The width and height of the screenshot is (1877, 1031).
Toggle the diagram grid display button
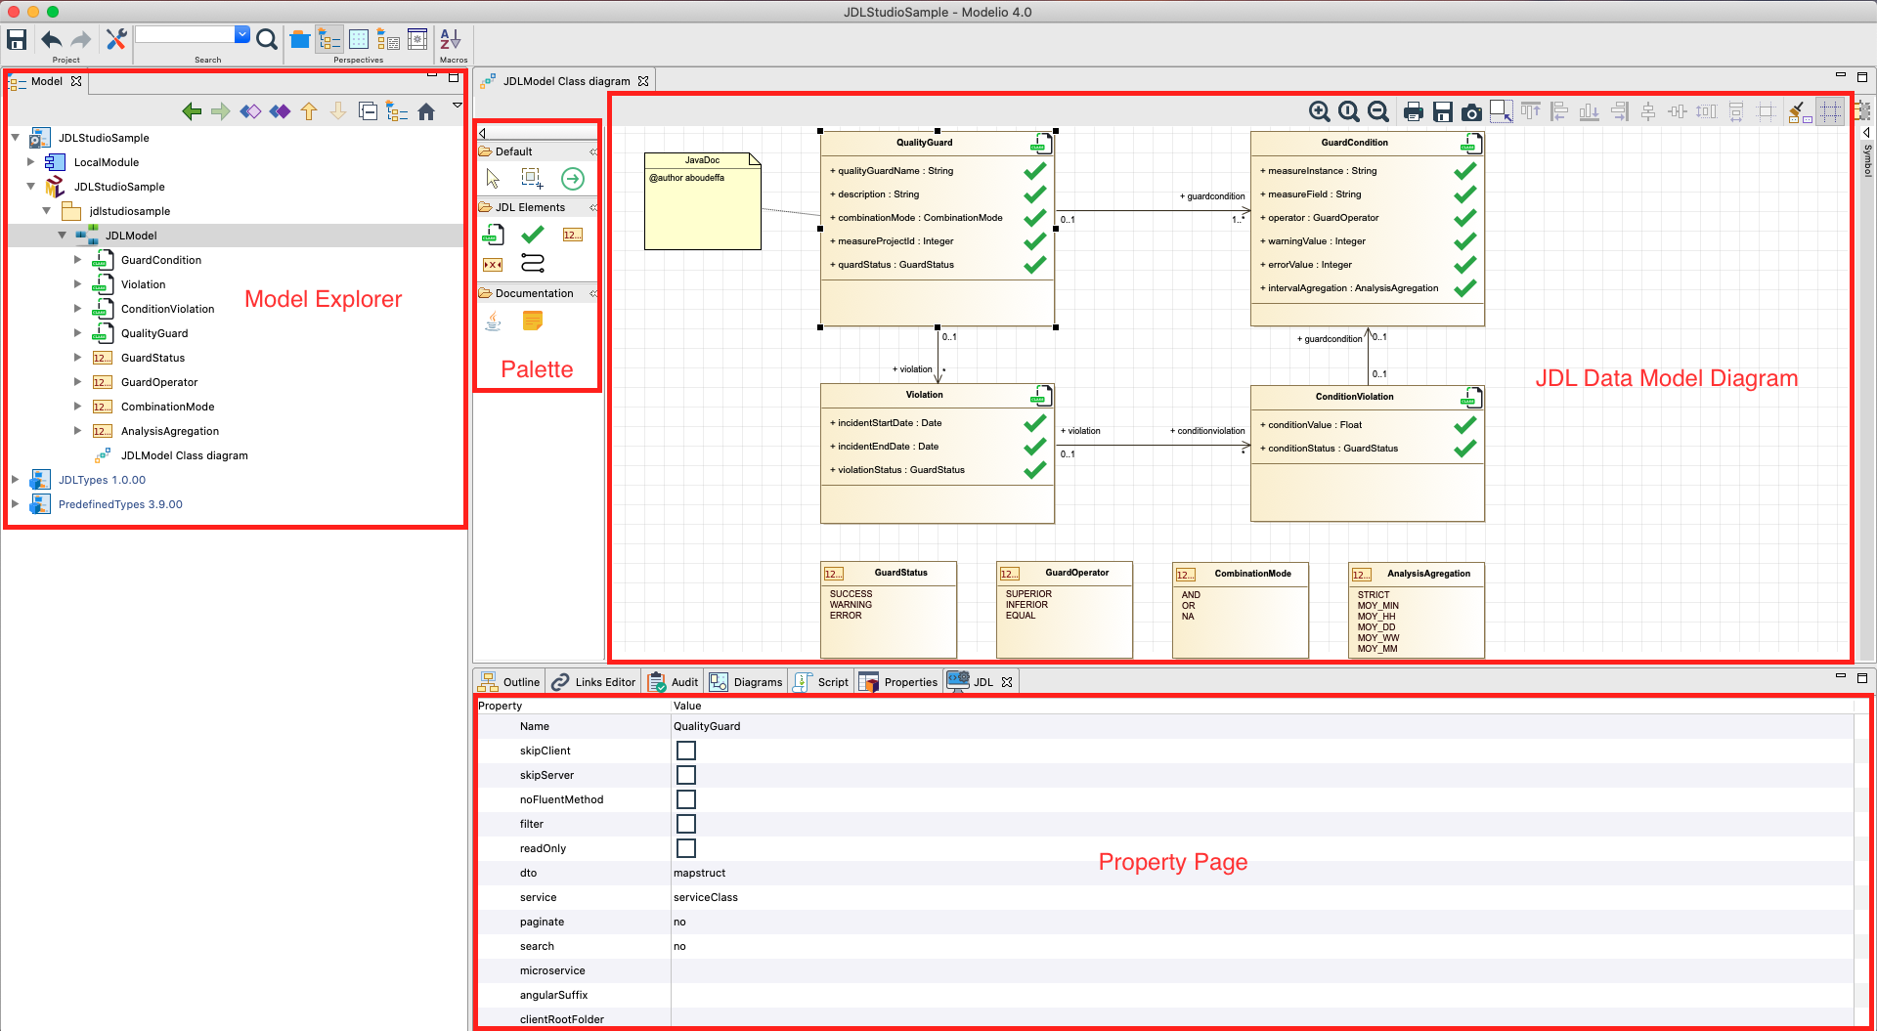[1830, 111]
